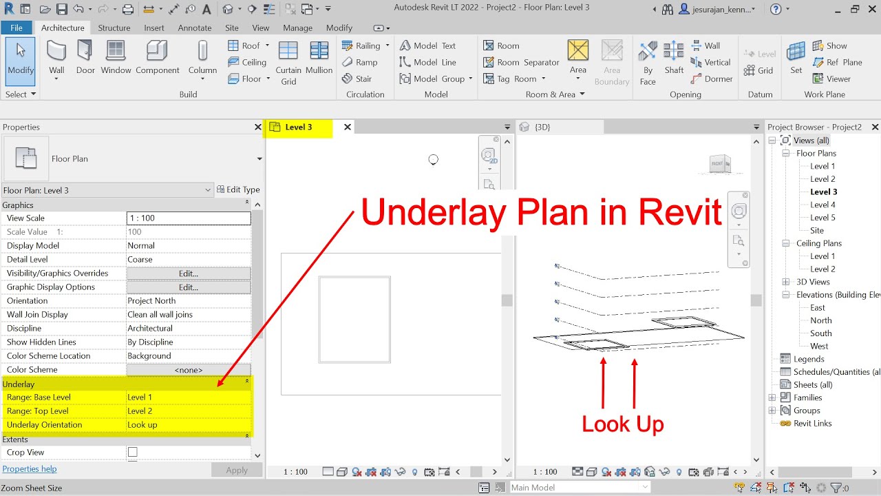Image resolution: width=881 pixels, height=496 pixels.
Task: Select the Shaft opening tool
Action: click(x=674, y=58)
